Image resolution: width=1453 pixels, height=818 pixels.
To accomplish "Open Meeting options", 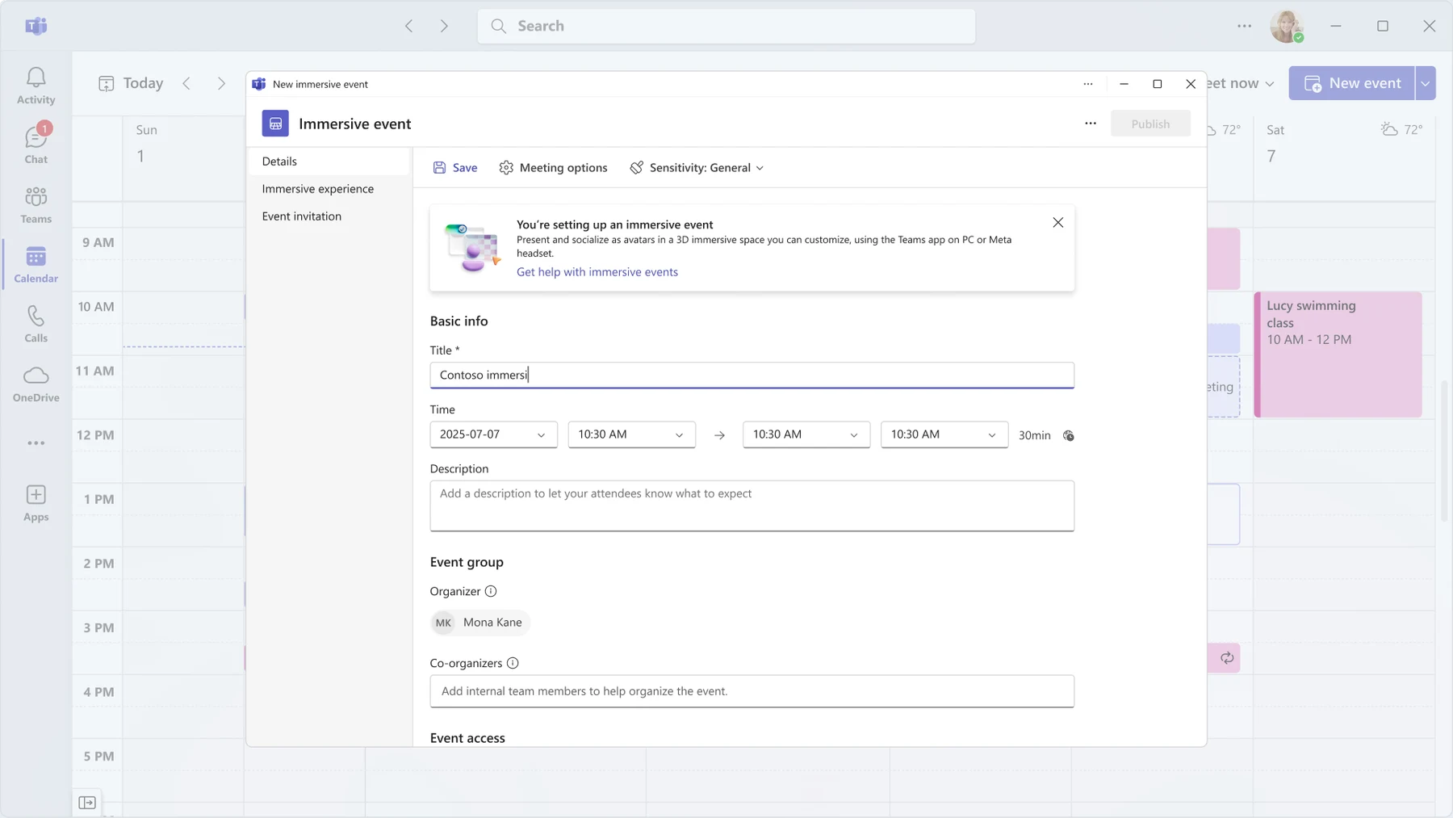I will [553, 168].
